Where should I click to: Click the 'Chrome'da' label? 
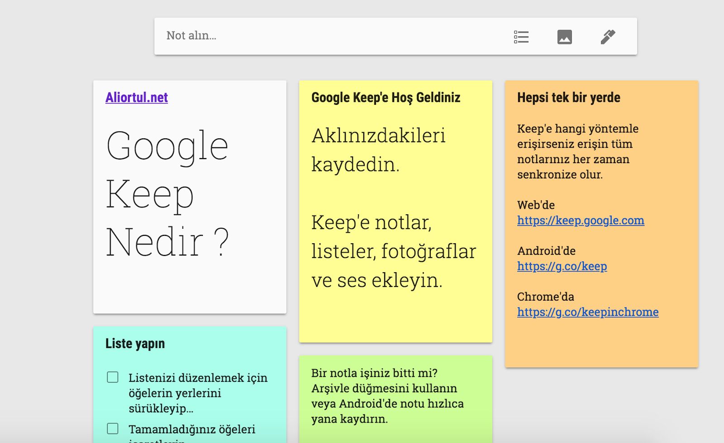tap(545, 297)
